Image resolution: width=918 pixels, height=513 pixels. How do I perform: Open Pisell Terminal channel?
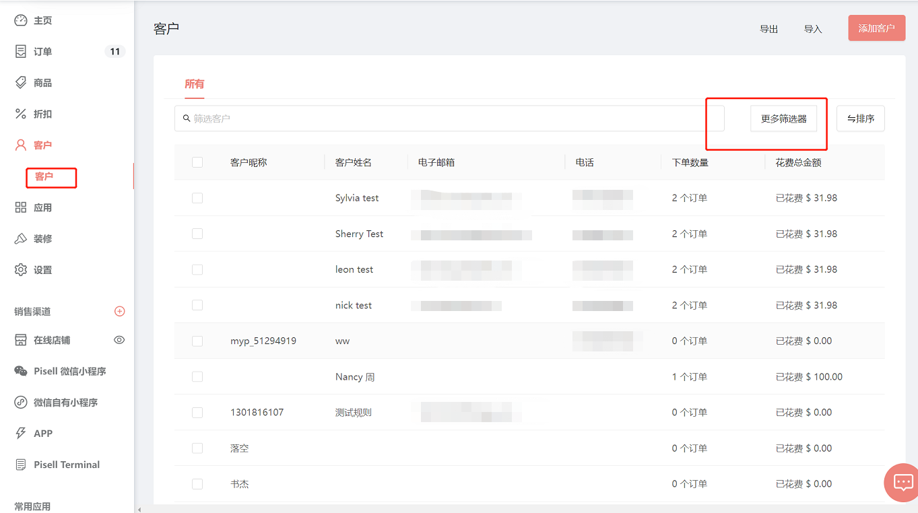67,465
